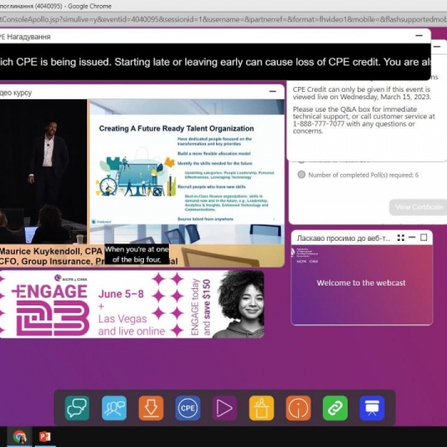447x447 pixels.
Task: Open the orange info icon
Action: tap(298, 408)
